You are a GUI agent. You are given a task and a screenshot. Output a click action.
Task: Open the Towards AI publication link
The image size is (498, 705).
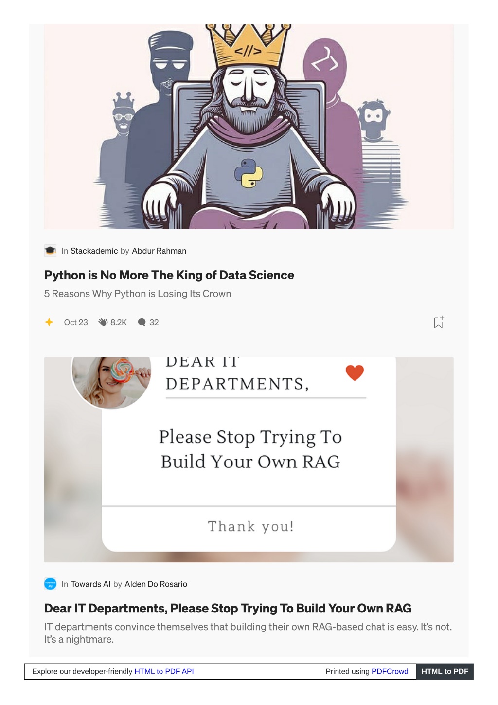91,584
